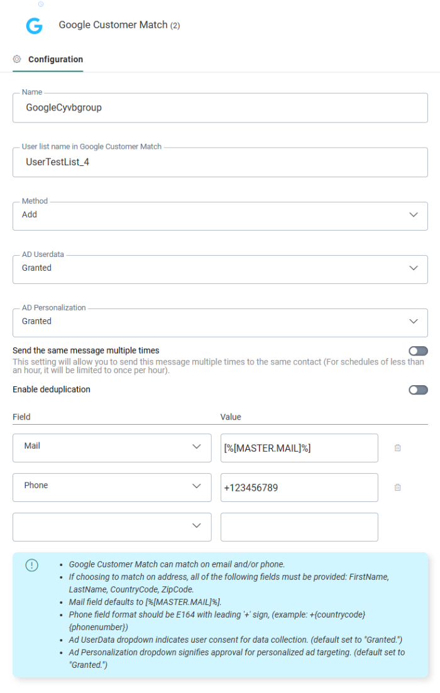Open the AD Personalization dropdown
Image resolution: width=440 pixels, height=693 pixels.
tap(220, 322)
